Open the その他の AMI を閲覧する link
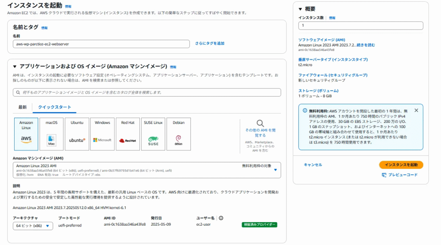The width and height of the screenshot is (441, 245). 260,133
